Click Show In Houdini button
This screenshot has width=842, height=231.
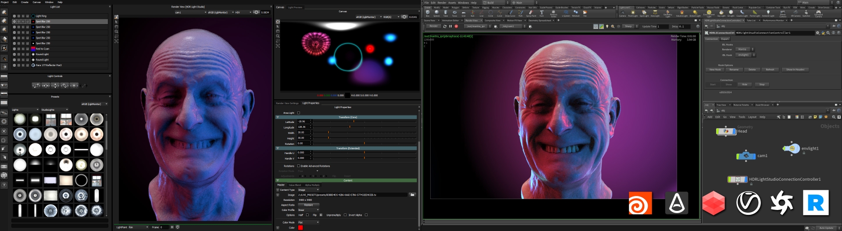[x=795, y=70]
